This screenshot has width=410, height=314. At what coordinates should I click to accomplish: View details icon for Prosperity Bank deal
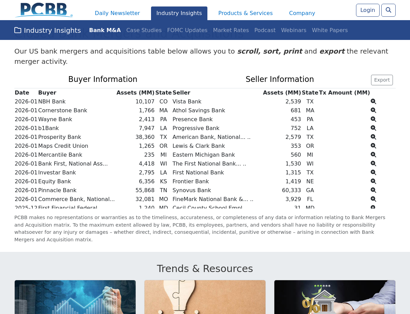pyautogui.click(x=373, y=137)
